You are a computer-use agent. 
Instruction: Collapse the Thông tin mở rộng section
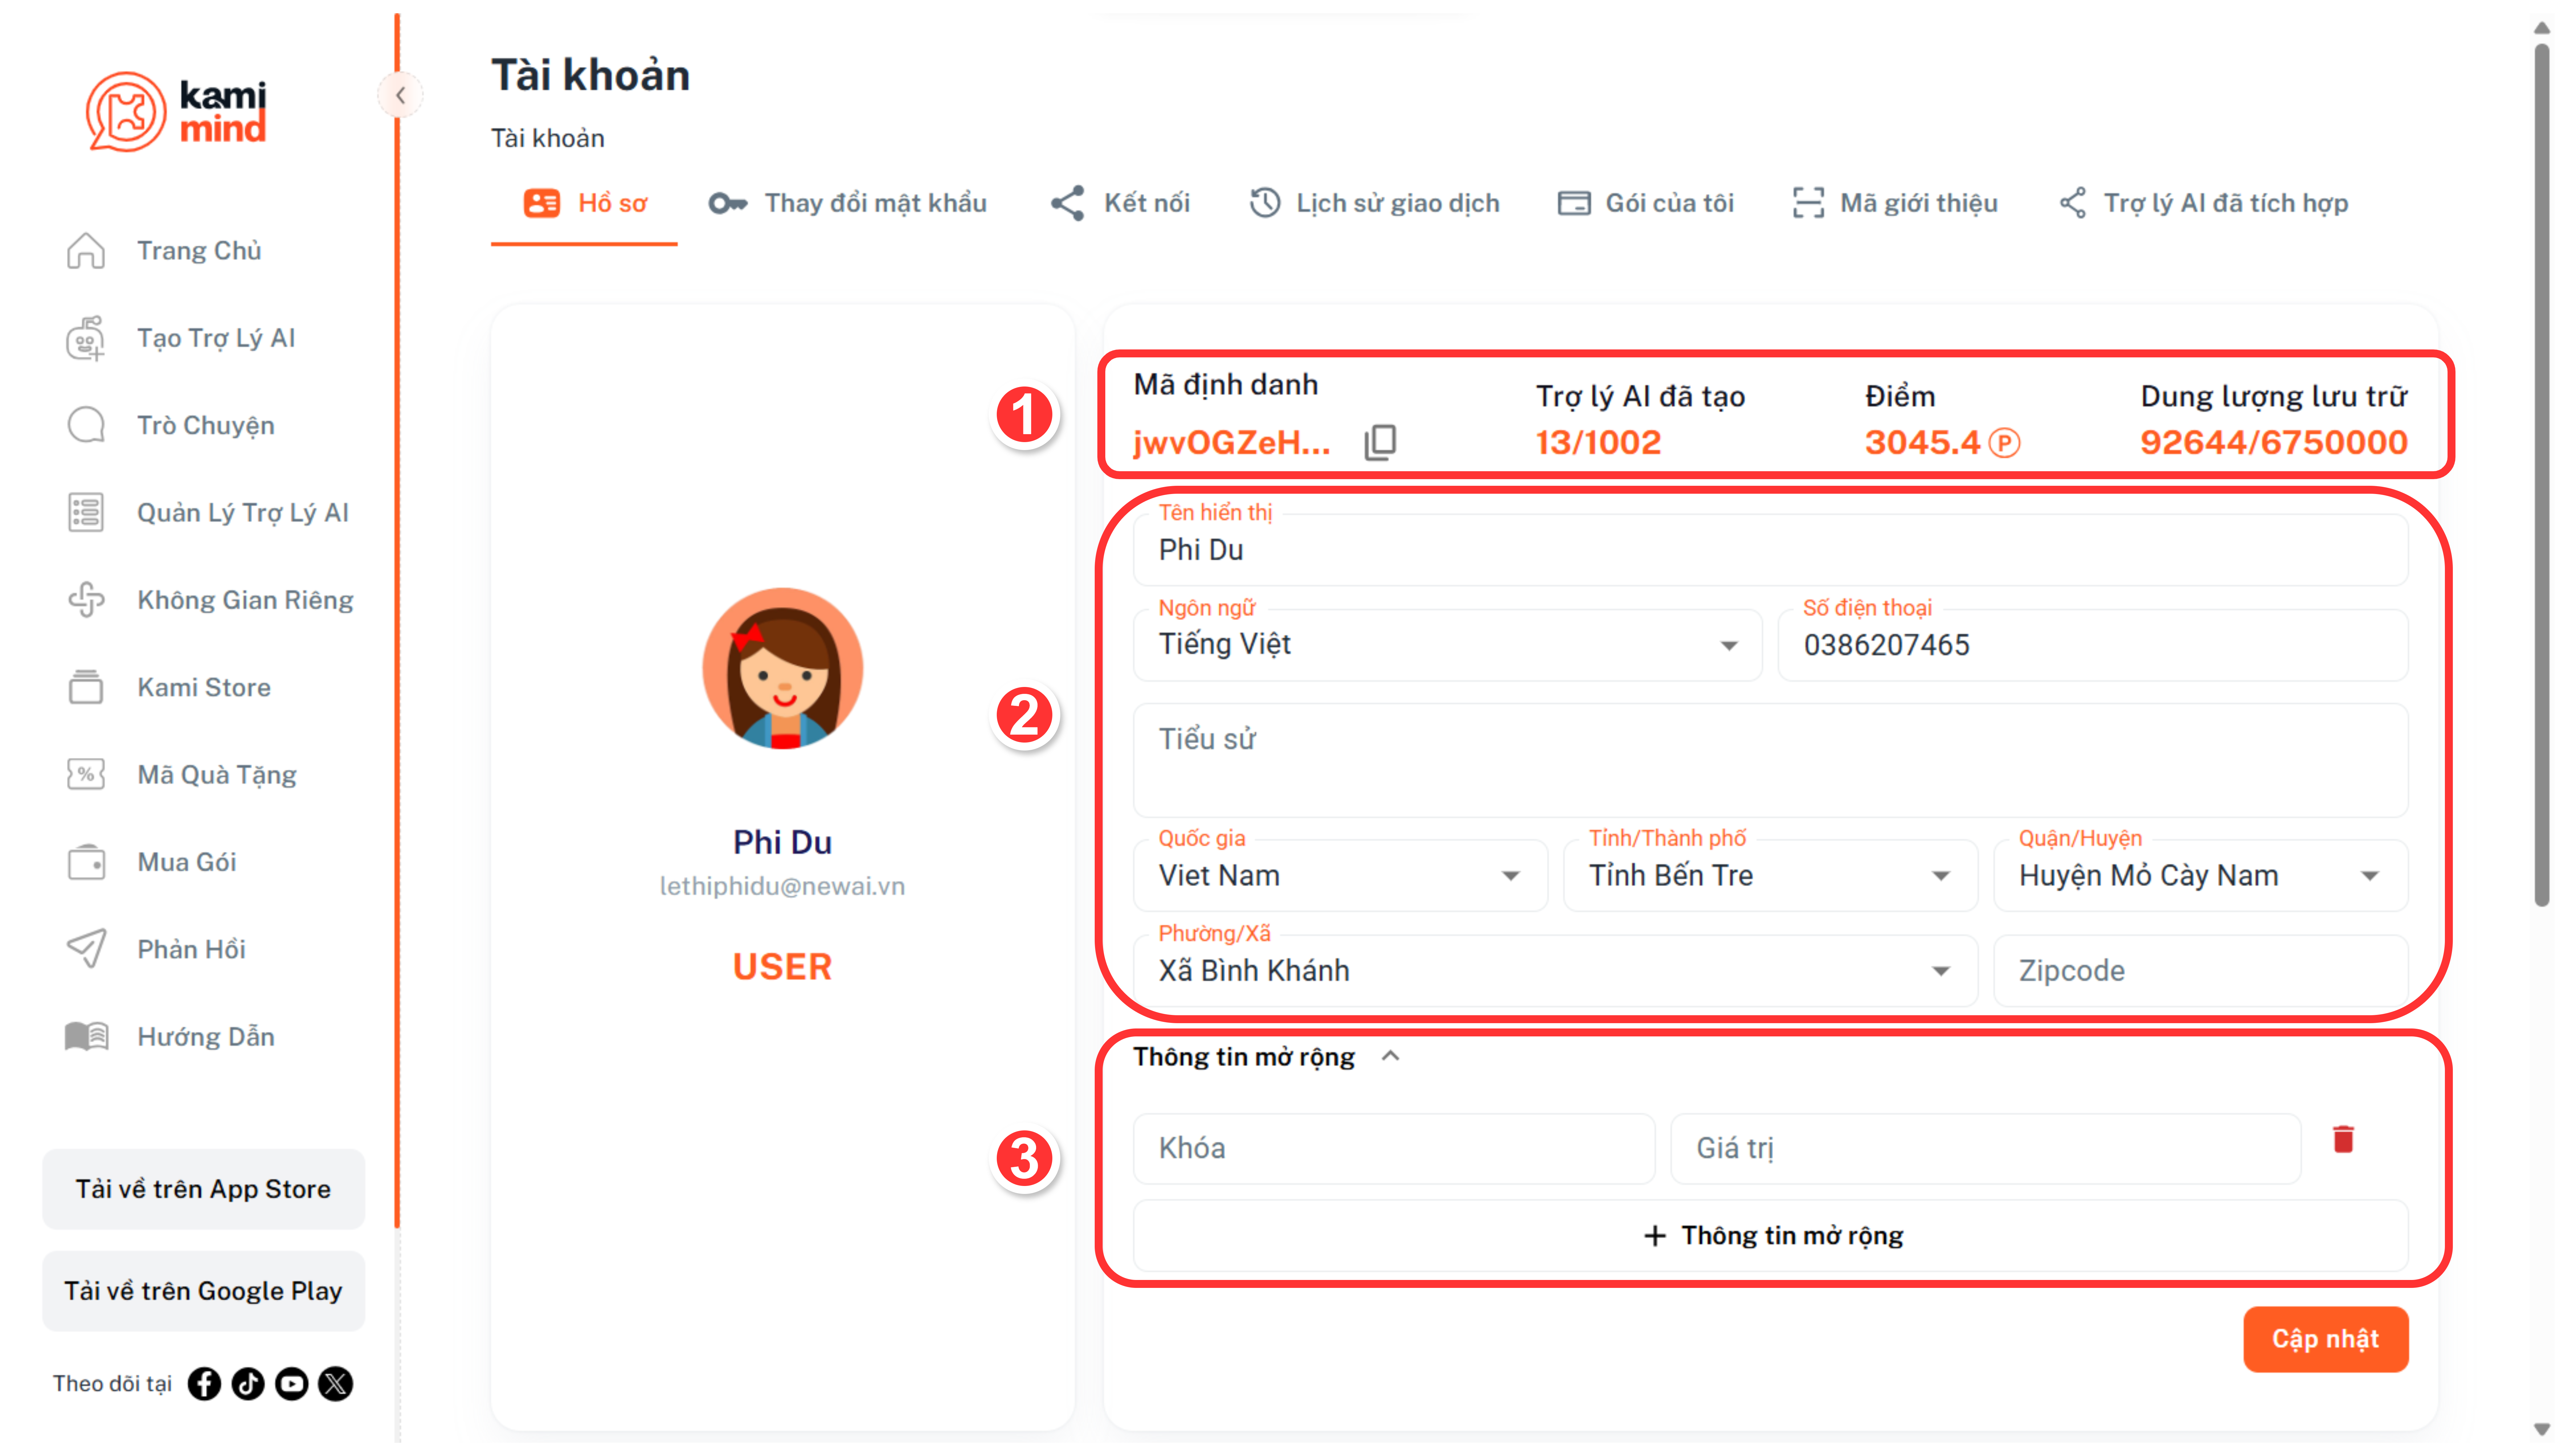[x=1390, y=1056]
